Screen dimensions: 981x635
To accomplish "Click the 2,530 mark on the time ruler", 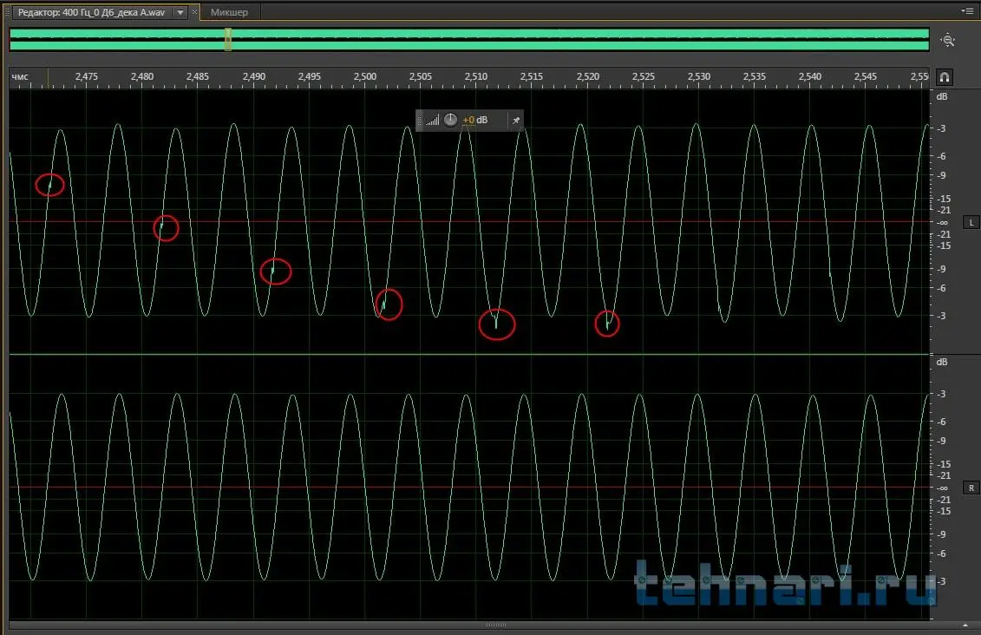I will (699, 76).
